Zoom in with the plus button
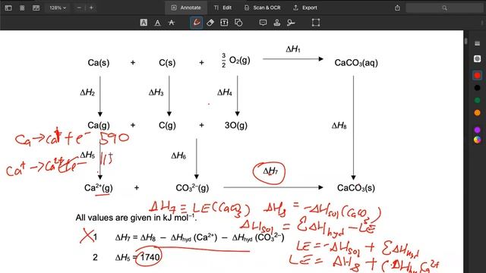 [91, 8]
